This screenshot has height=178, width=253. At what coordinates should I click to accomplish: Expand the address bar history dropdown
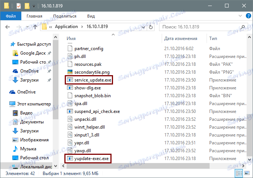click(143, 27)
